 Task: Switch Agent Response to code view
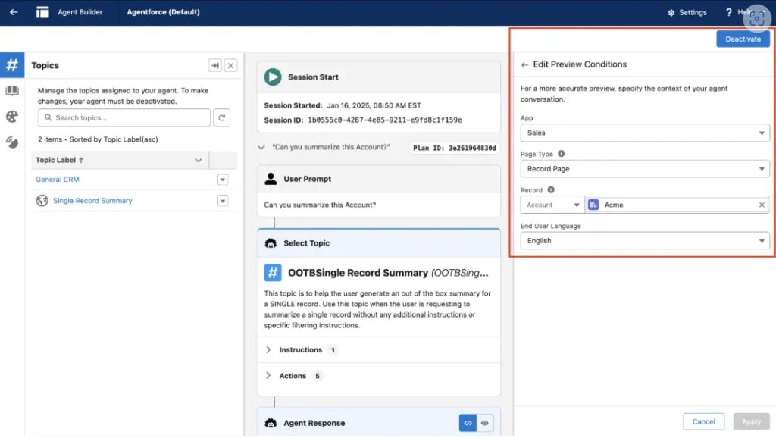click(468, 423)
